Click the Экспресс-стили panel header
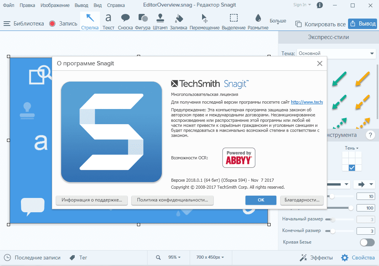This screenshot has width=379, height=266. (x=329, y=37)
